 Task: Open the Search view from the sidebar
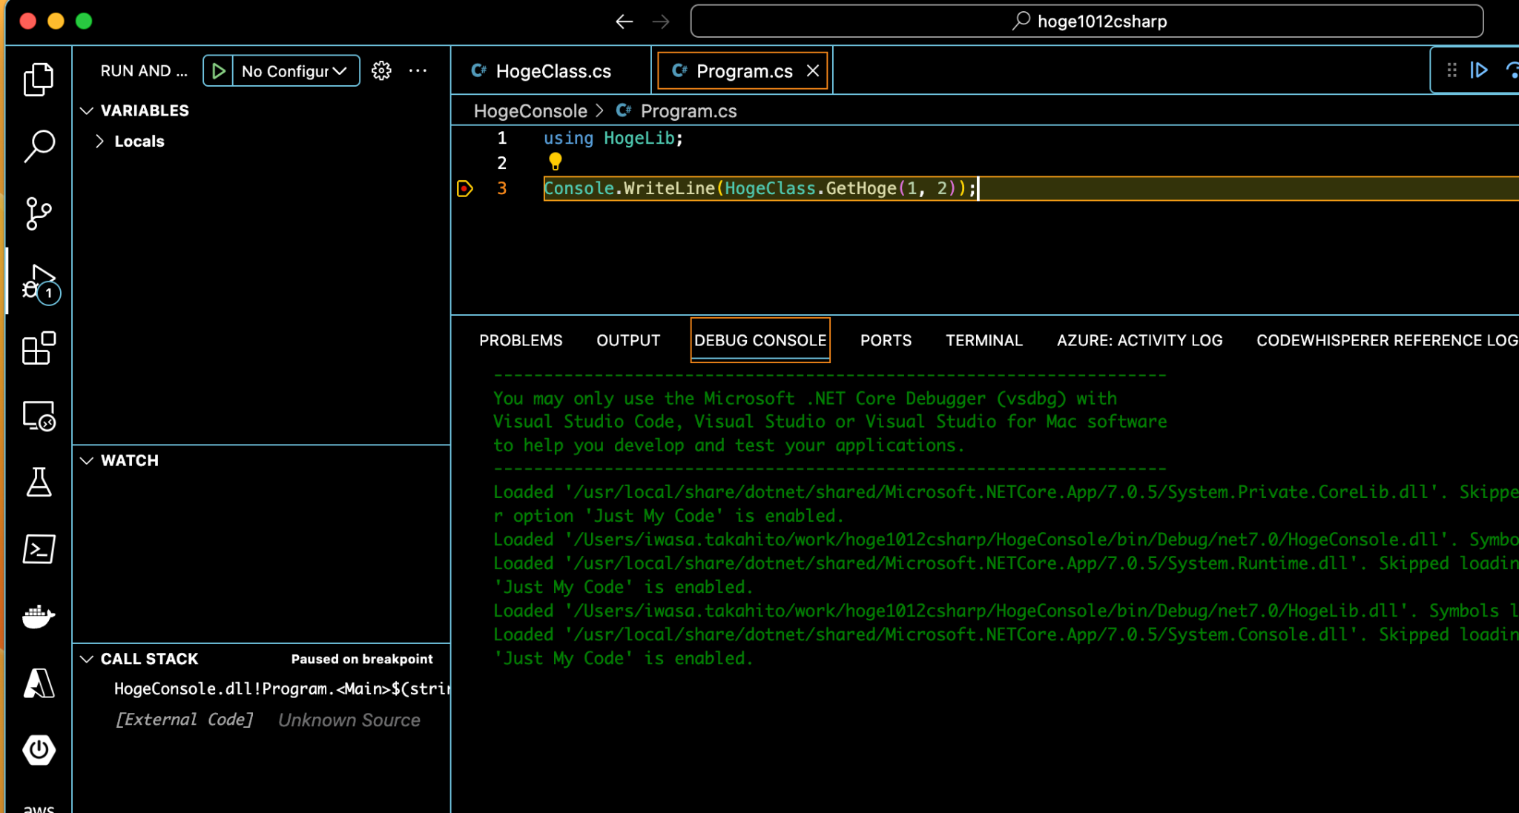(39, 146)
